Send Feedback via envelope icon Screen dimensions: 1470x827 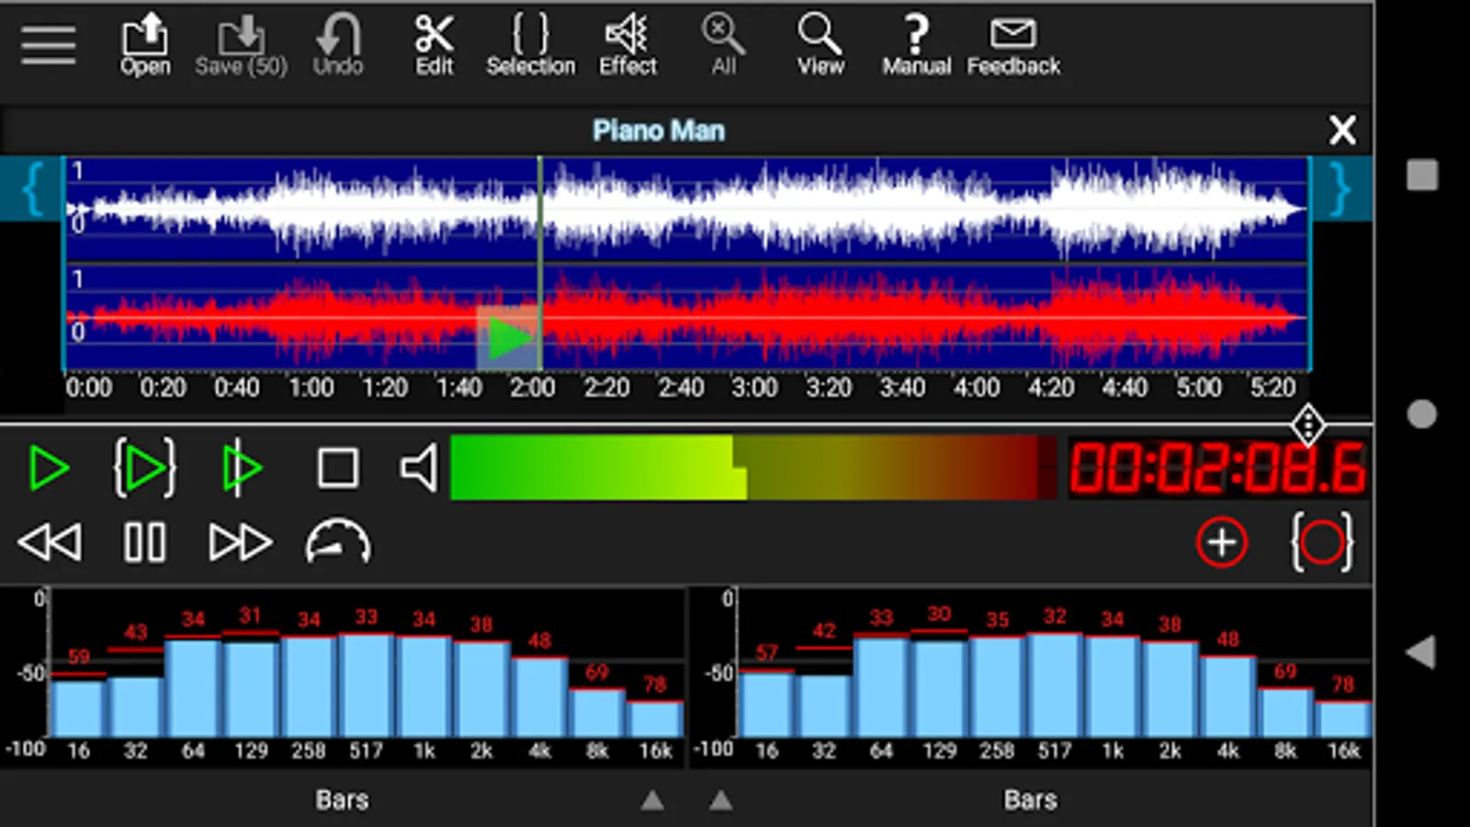tap(1013, 45)
